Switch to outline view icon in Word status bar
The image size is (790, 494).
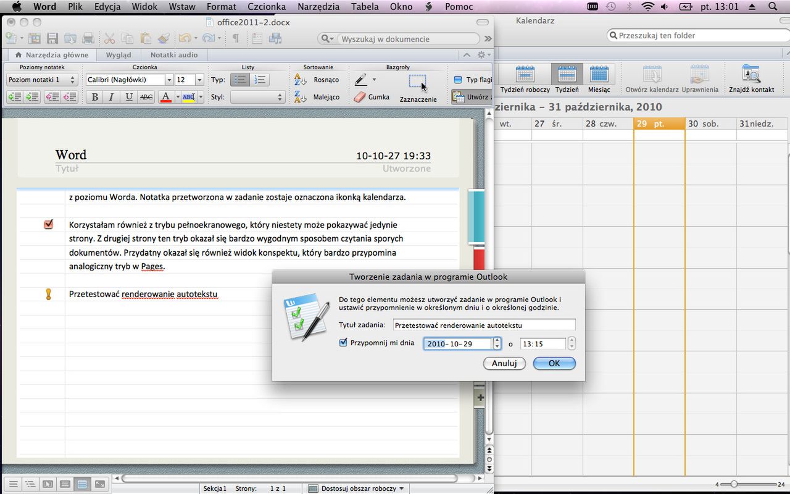(x=30, y=485)
